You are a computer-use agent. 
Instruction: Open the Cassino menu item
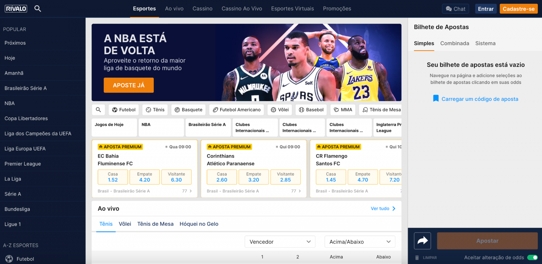(x=202, y=8)
